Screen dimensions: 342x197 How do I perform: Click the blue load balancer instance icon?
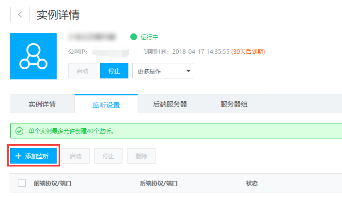click(x=33, y=56)
